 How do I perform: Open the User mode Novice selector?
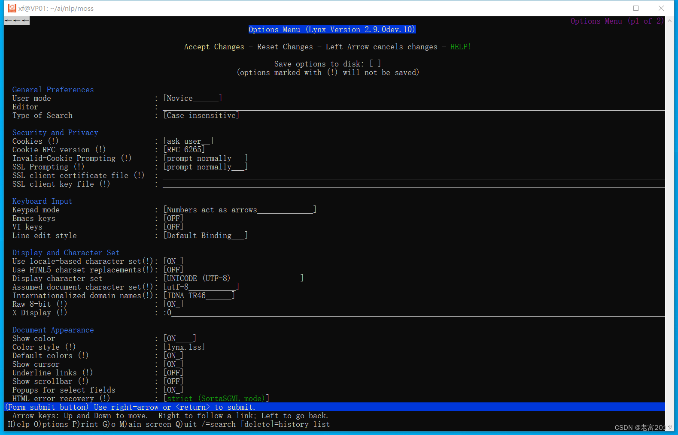tap(192, 98)
